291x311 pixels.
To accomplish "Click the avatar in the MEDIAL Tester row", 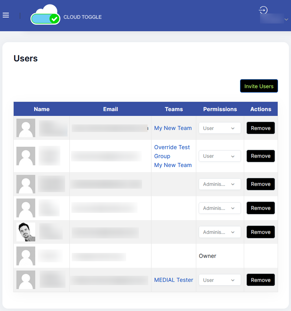I will (x=26, y=280).
